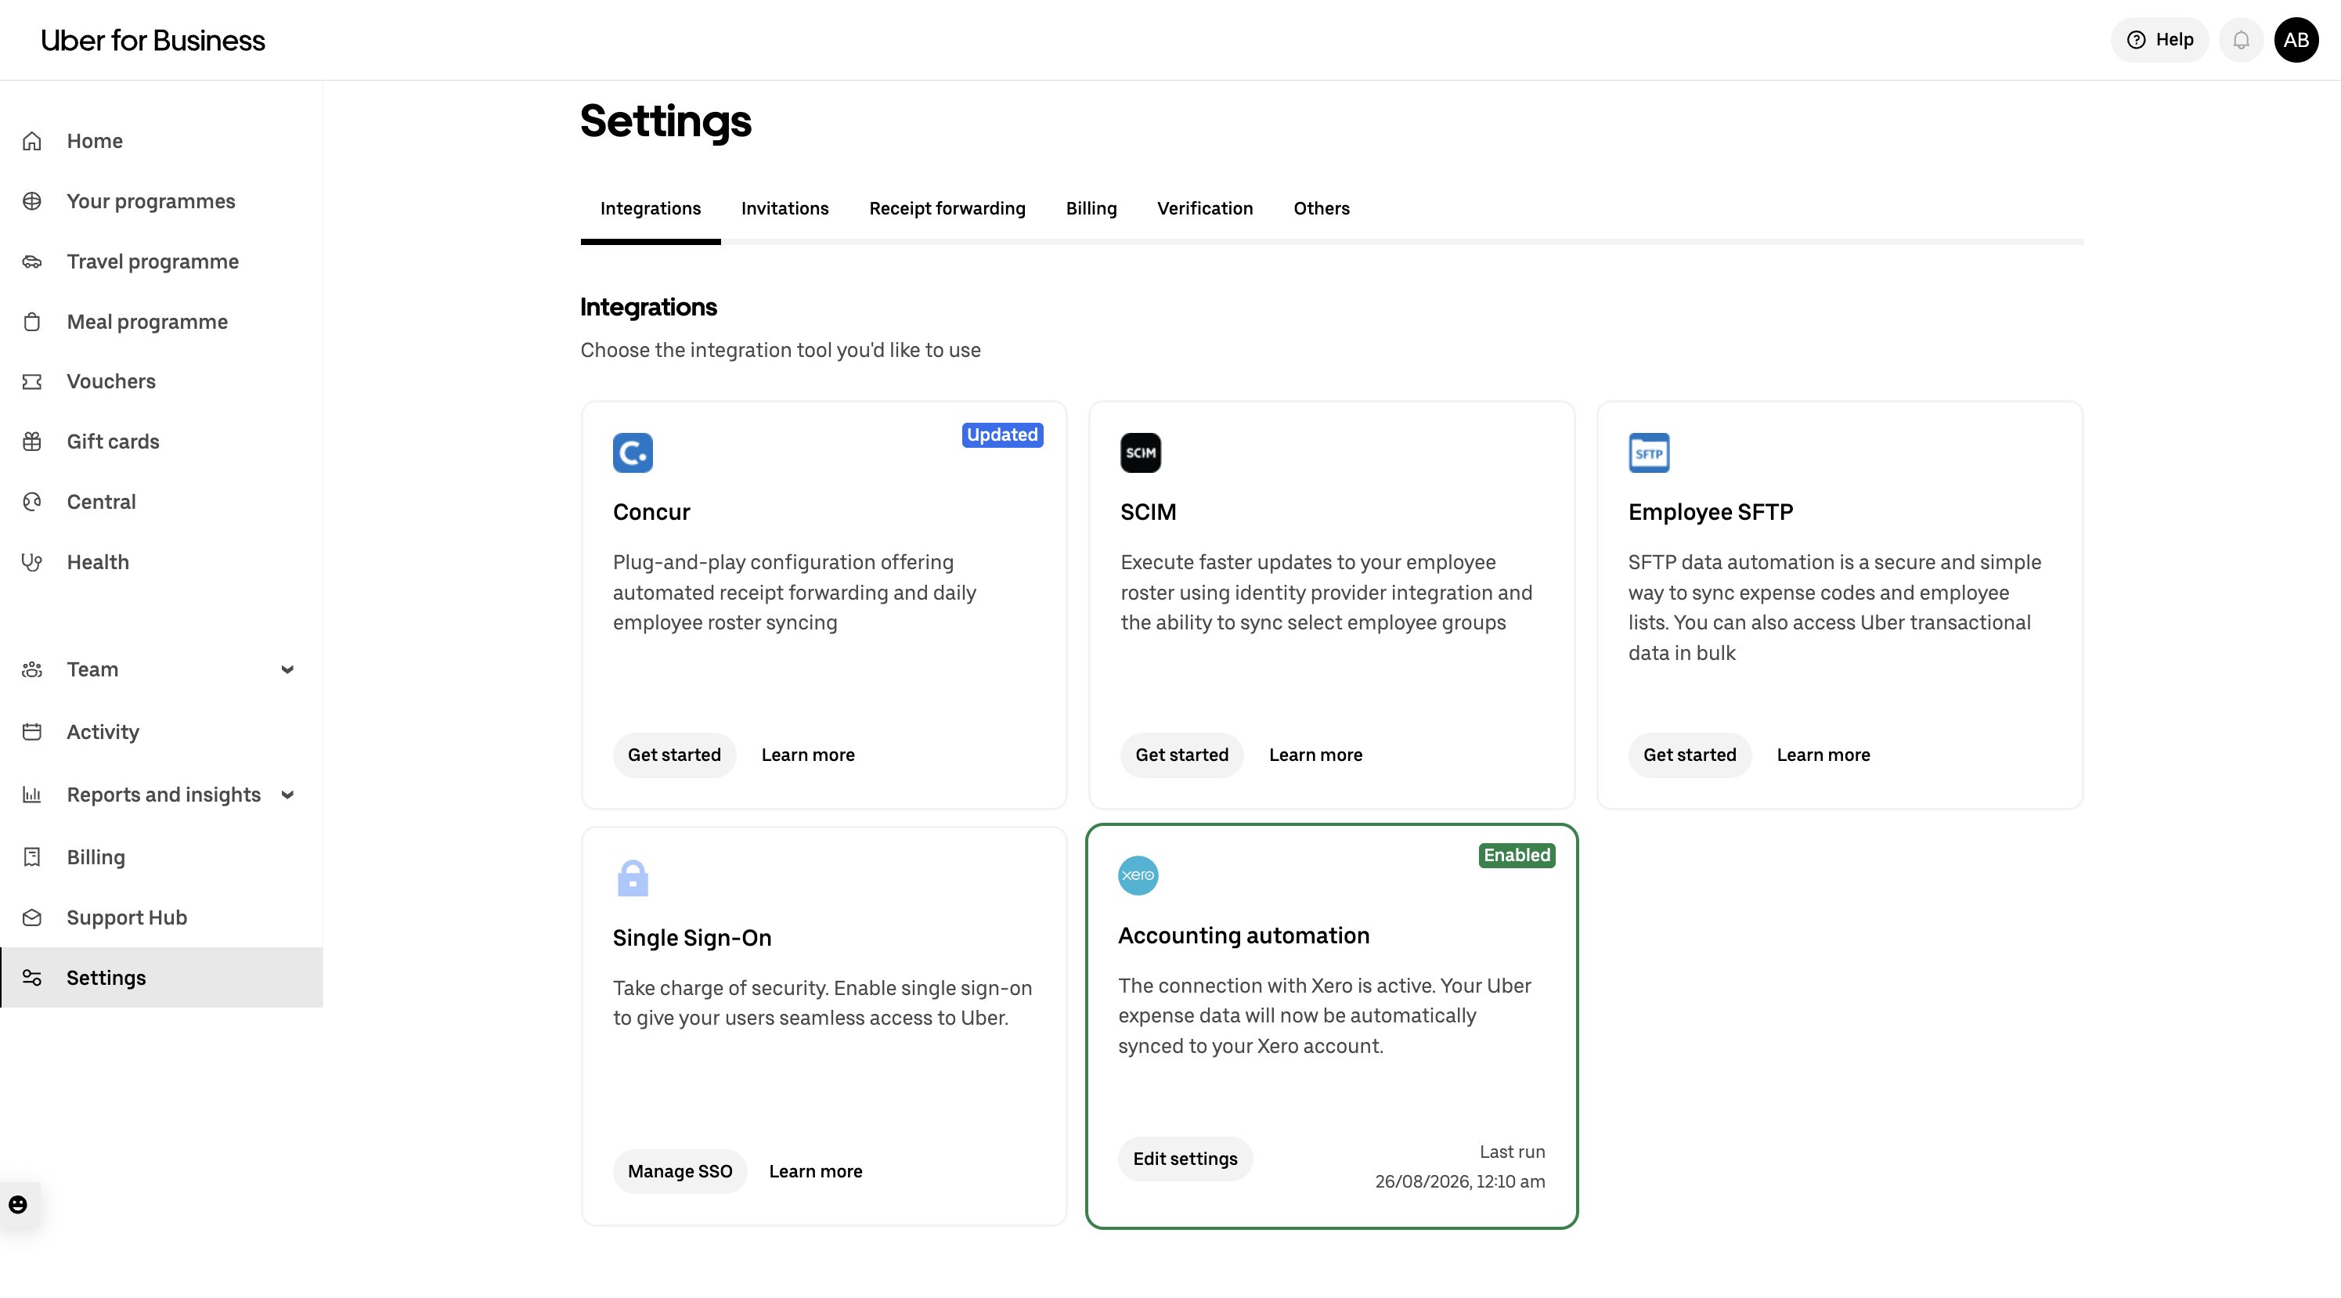Click the Support Hub envelope icon

click(32, 918)
